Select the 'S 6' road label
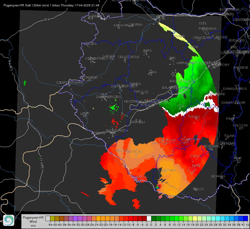The image size is (250, 229). pos(47,19)
